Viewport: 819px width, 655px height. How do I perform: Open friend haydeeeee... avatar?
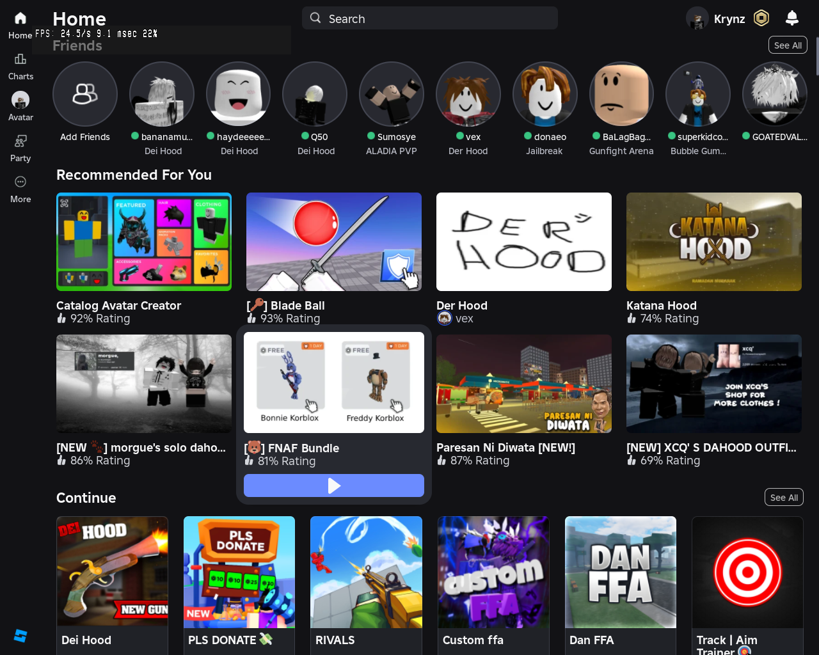click(238, 94)
